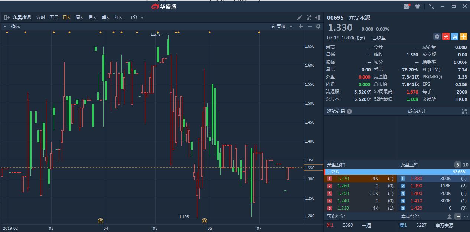Click the 1.678 high price annotation on the chart
The width and height of the screenshot is (470, 232).
(156, 34)
